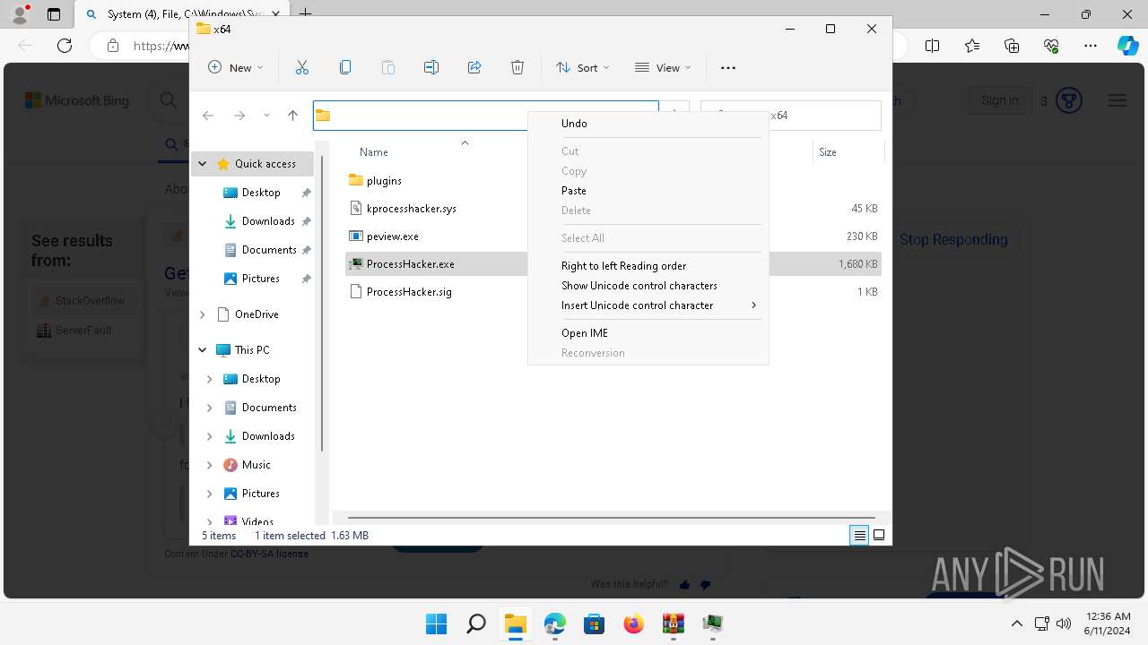Click the Cut scissors icon in Explorer toolbar
The image size is (1148, 645).
tap(302, 67)
